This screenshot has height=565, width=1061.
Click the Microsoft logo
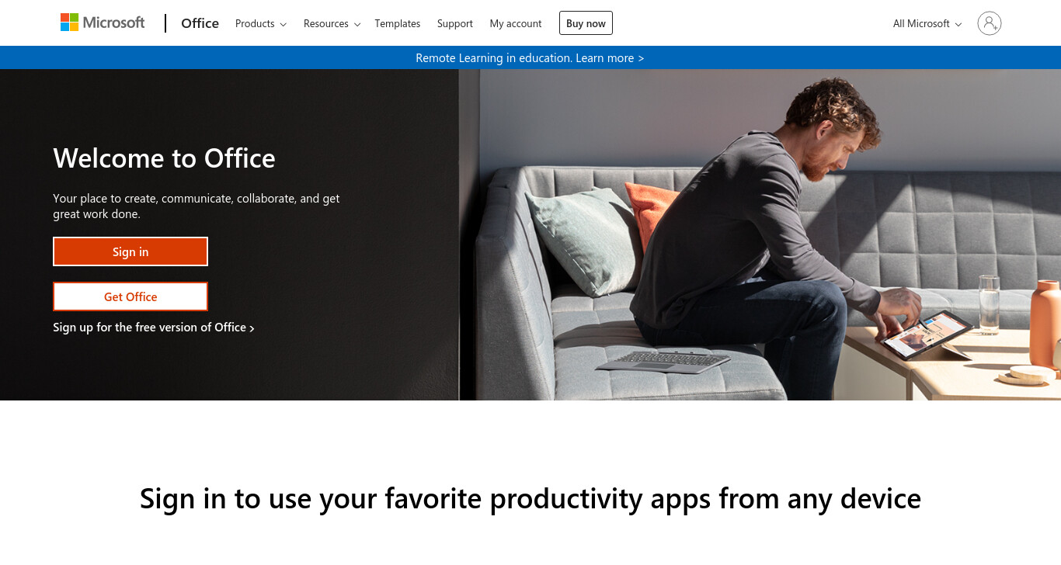click(x=103, y=23)
